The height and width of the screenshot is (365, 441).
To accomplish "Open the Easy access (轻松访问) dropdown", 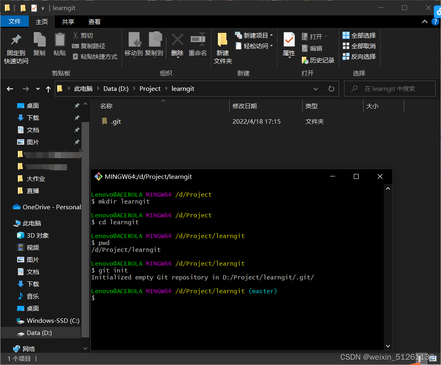I will click(254, 46).
